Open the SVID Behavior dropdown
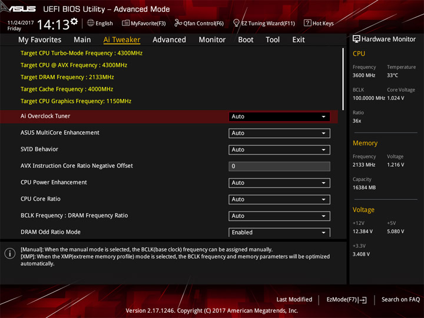This screenshot has height=318, width=424. click(x=279, y=150)
